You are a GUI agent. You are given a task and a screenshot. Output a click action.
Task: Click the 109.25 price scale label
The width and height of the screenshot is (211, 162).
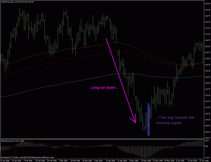(208, 132)
